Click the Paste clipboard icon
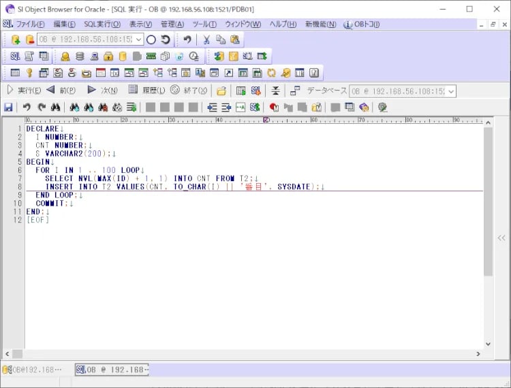511x388 pixels. pos(234,39)
